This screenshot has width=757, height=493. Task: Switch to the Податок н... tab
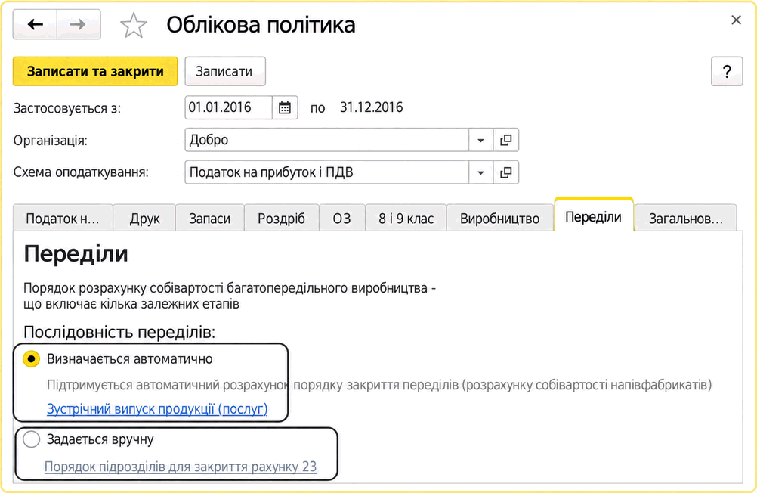[x=63, y=219]
